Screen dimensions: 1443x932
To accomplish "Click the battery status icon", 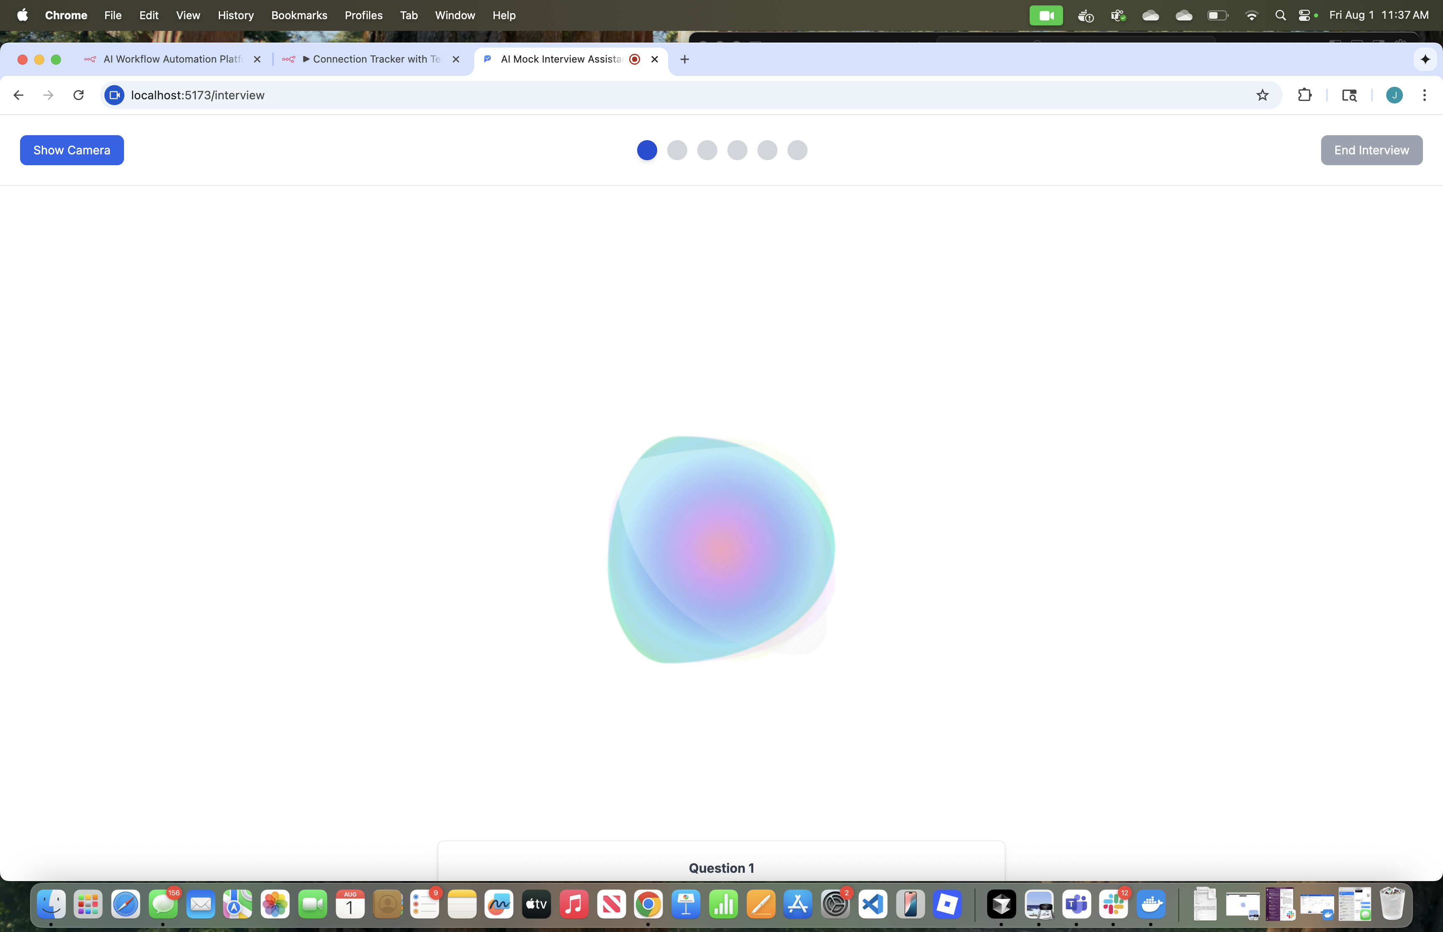I will pyautogui.click(x=1217, y=15).
